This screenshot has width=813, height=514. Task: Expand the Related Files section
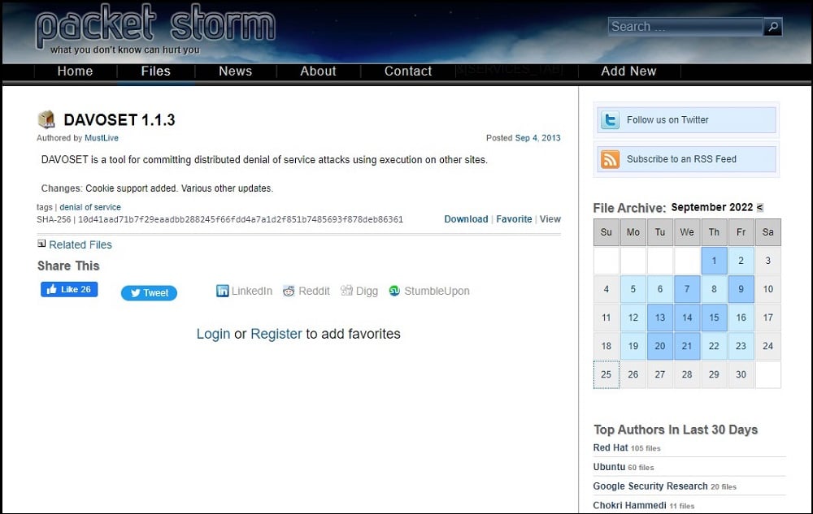pyautogui.click(x=41, y=244)
